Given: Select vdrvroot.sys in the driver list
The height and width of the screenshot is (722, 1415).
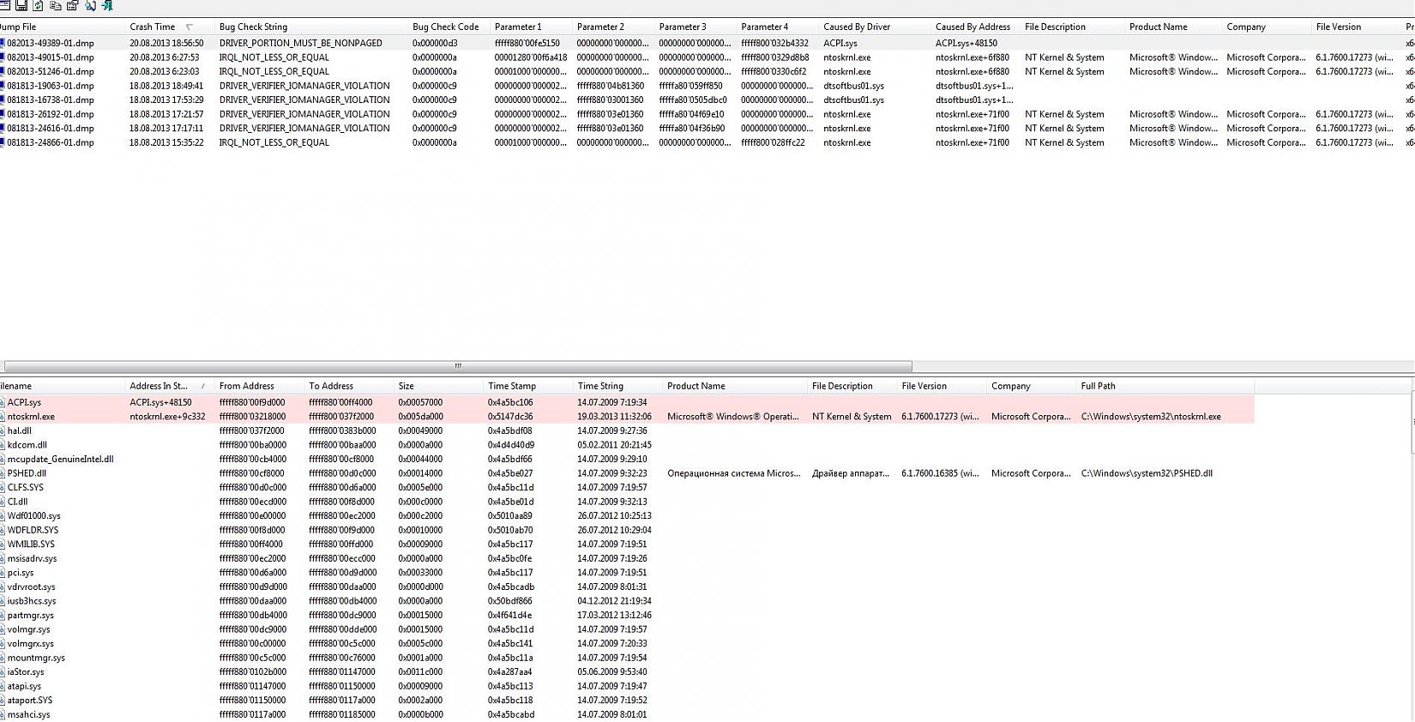Looking at the screenshot, I should coord(32,587).
